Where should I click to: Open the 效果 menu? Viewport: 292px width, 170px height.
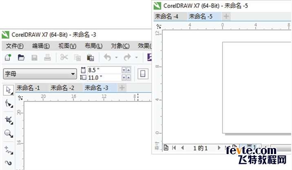coord(144,46)
